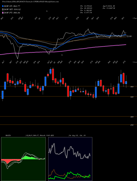Image resolution: width=137 pixels, height=181 pixels.
Task: Click the 345 price level label
Action: click(x=132, y=97)
